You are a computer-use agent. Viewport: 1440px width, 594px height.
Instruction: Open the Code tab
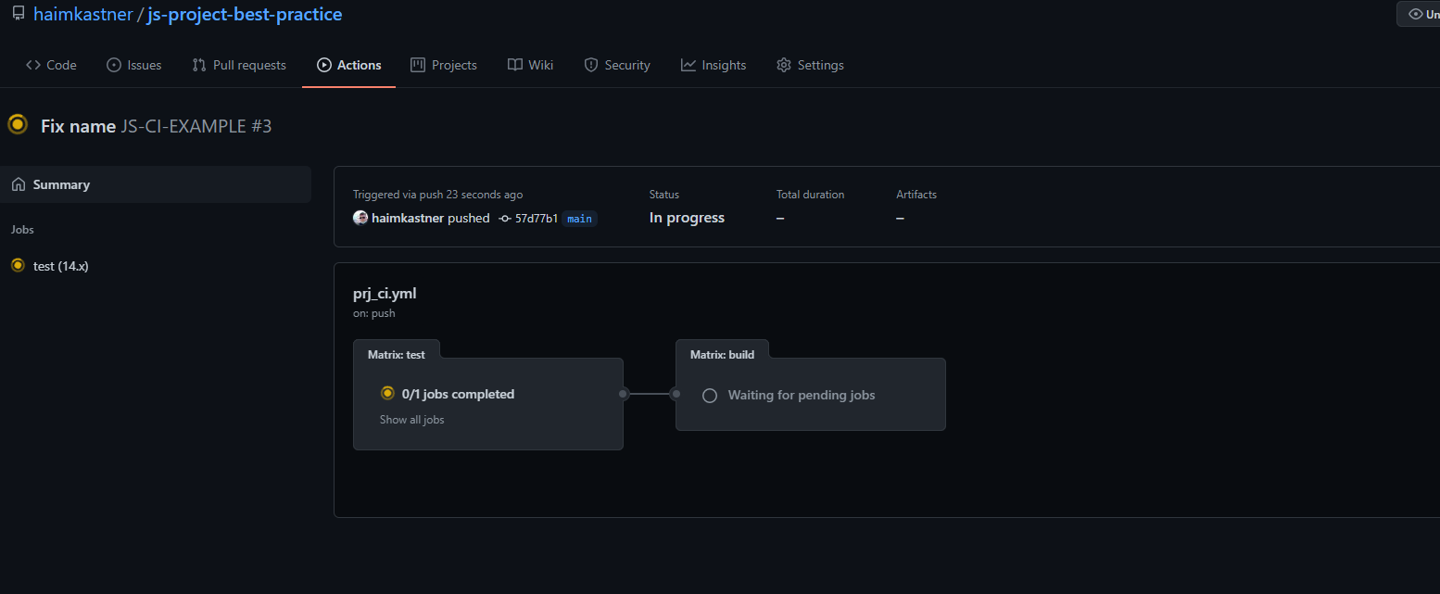[x=51, y=65]
